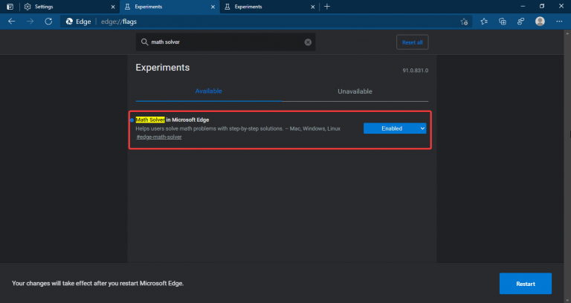The height and width of the screenshot is (303, 571).
Task: Switch to the Settings tab
Action: click(69, 7)
